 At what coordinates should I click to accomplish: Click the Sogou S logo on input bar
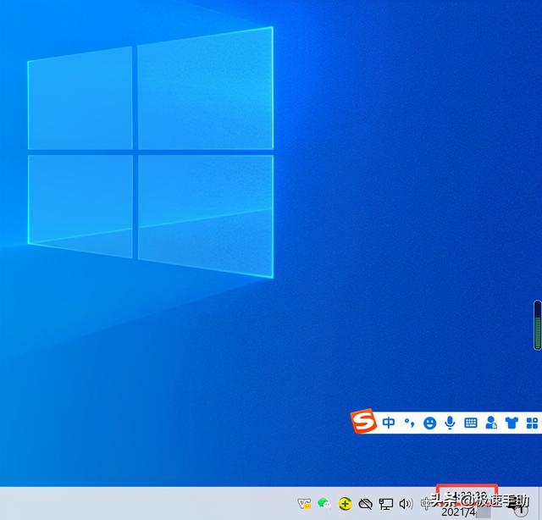click(363, 421)
